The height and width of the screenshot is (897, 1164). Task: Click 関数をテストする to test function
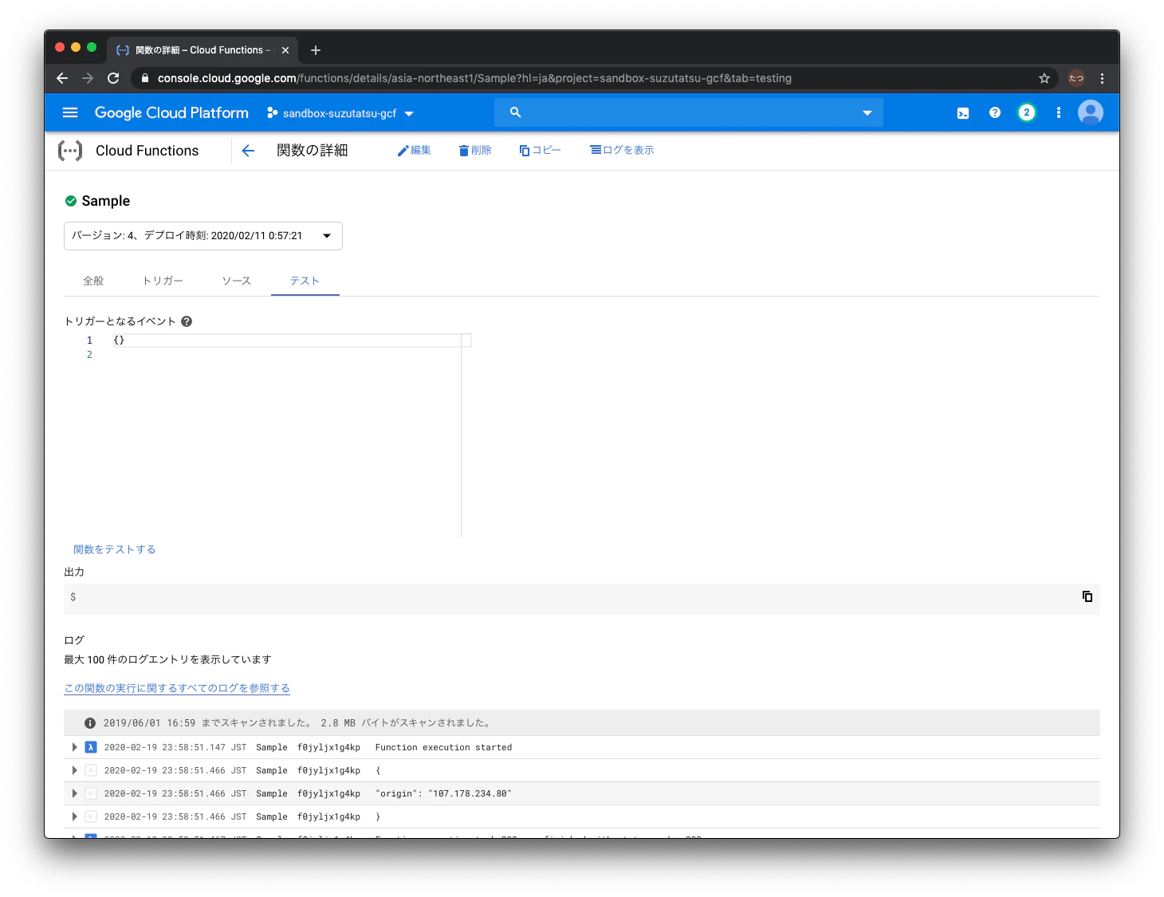(114, 549)
